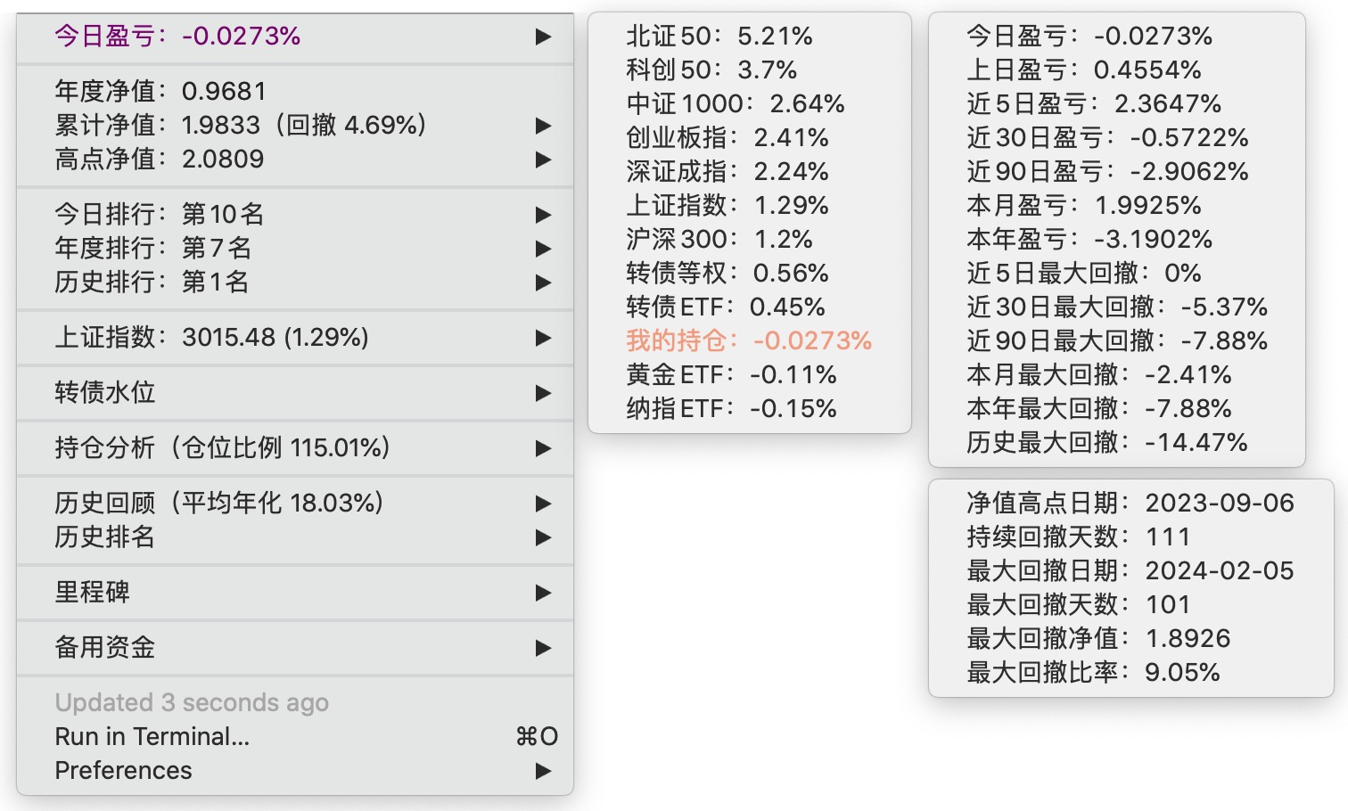Expand the 高点净值 submenu arrow
Screen dimensions: 1348x811
pyautogui.click(x=543, y=160)
